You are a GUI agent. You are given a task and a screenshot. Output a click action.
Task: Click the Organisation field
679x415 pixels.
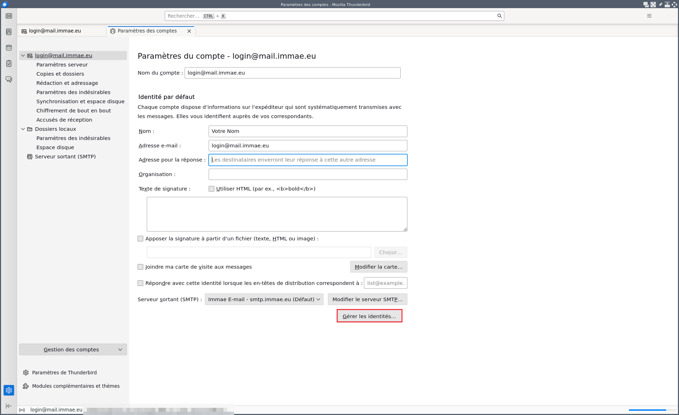(x=308, y=174)
